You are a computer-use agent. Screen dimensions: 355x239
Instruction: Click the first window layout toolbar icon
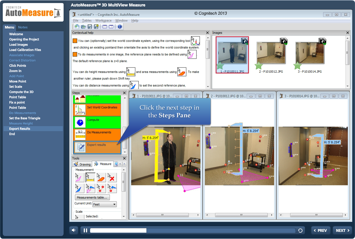[105, 27]
